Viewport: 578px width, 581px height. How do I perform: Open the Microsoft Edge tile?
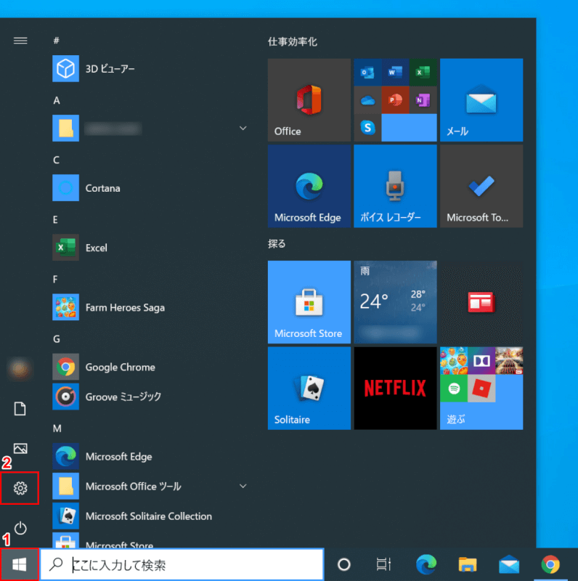coord(309,186)
